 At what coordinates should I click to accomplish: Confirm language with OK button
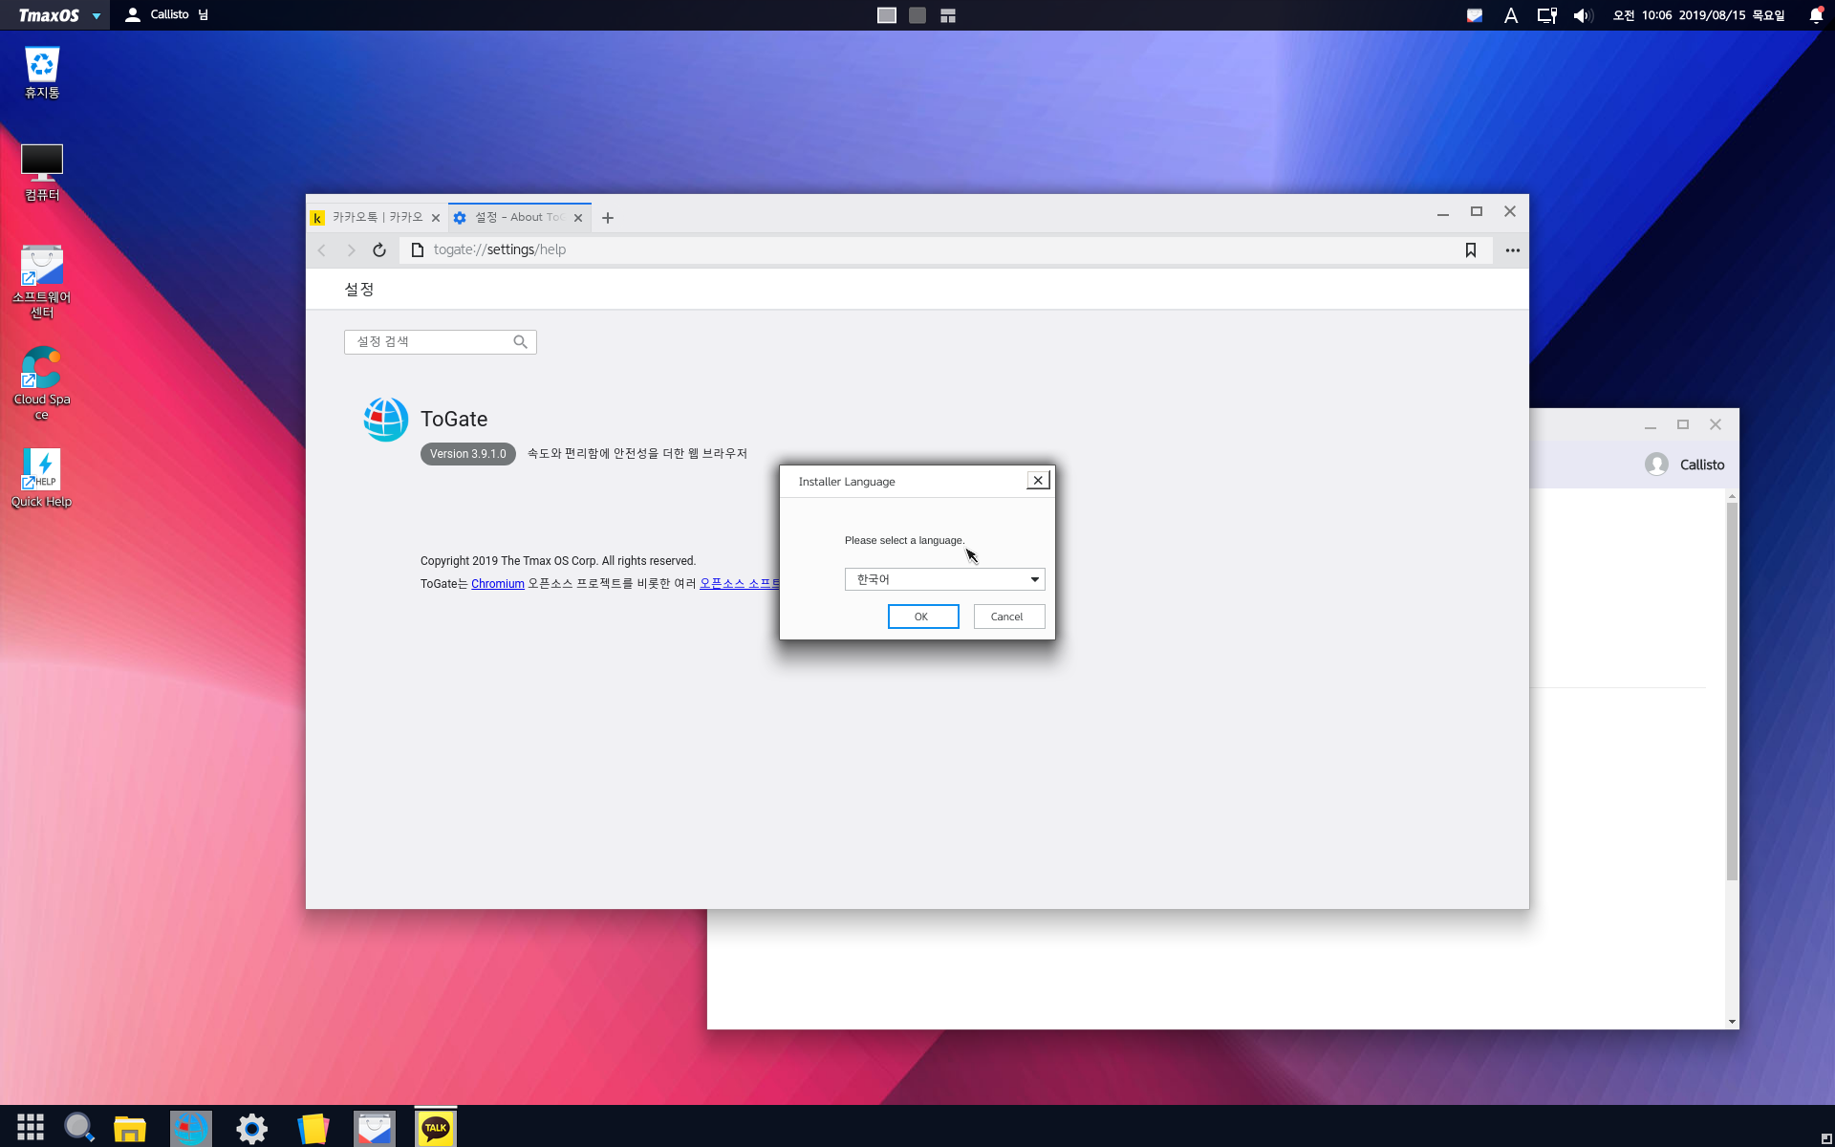[923, 617]
